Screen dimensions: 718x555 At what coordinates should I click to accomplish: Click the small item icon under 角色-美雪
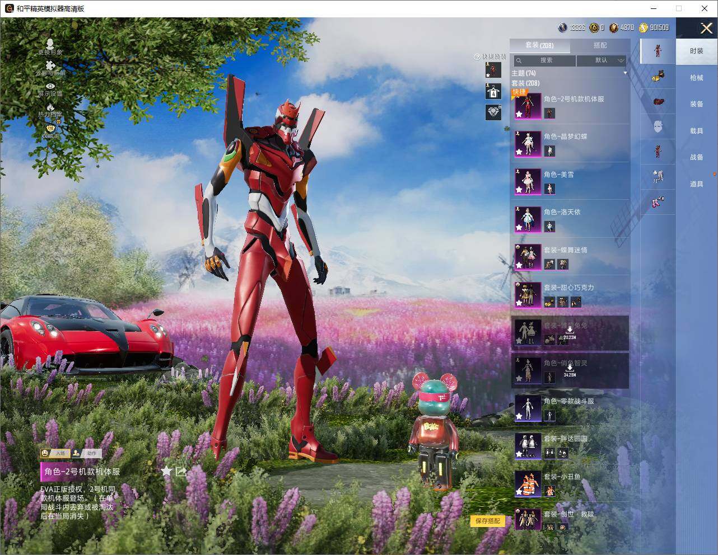point(549,189)
